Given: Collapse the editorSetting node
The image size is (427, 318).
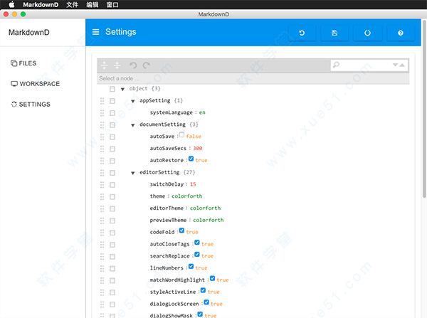Looking at the screenshot, I should (x=133, y=173).
